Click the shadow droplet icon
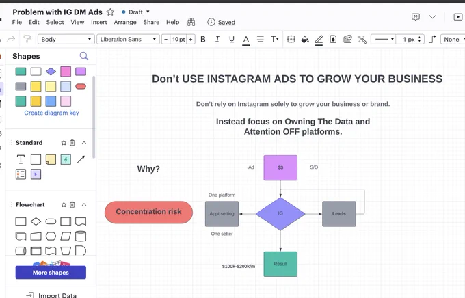 coord(333,39)
